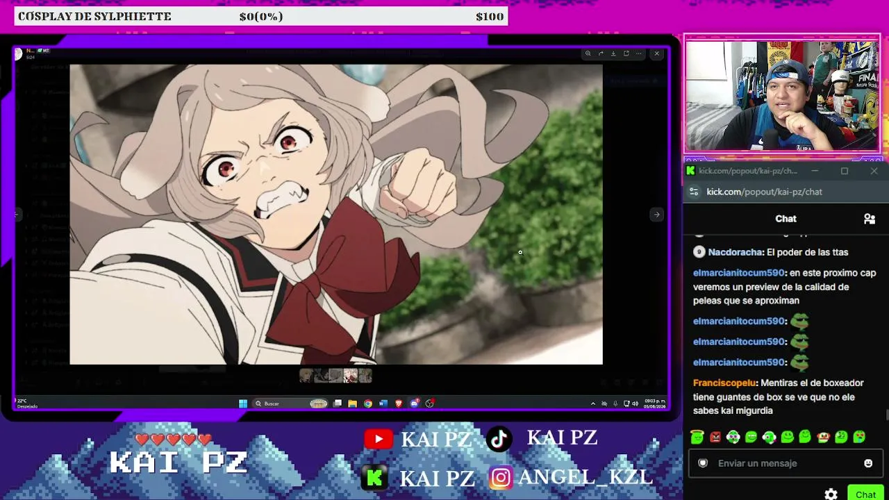889x500 pixels.
Task: Click the Kick favicon in the popout window title
Action: pos(690,171)
